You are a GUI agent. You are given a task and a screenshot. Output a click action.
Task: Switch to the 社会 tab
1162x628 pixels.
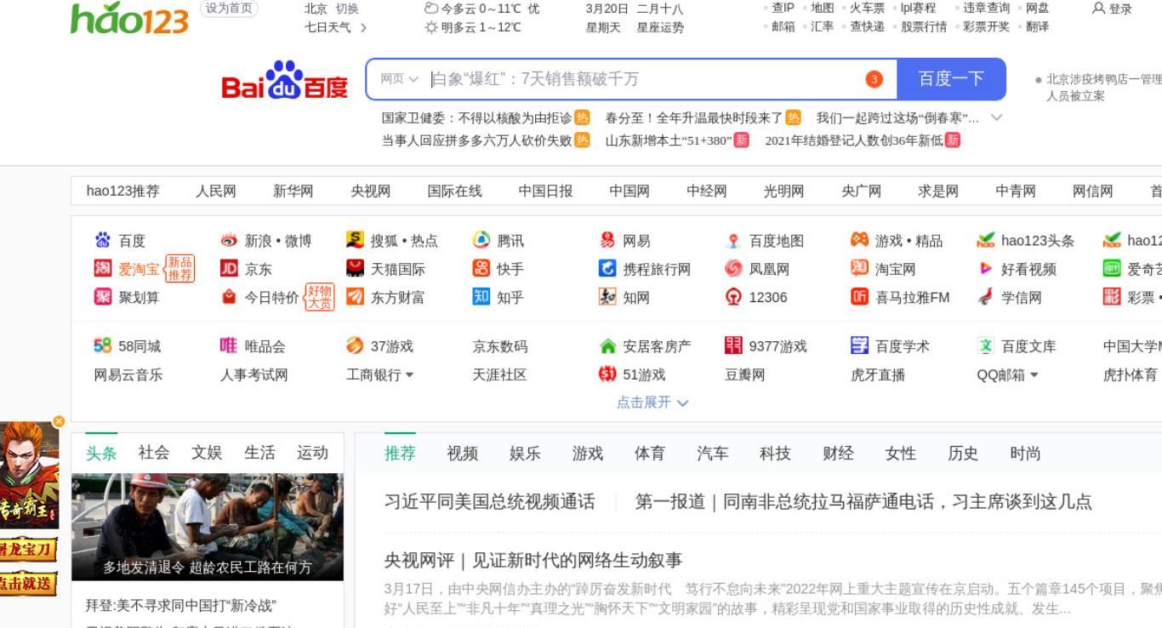pos(154,453)
